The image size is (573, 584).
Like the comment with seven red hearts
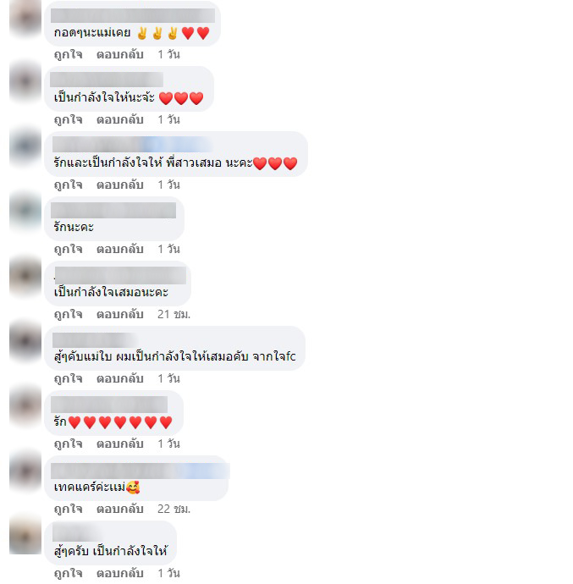tap(69, 444)
